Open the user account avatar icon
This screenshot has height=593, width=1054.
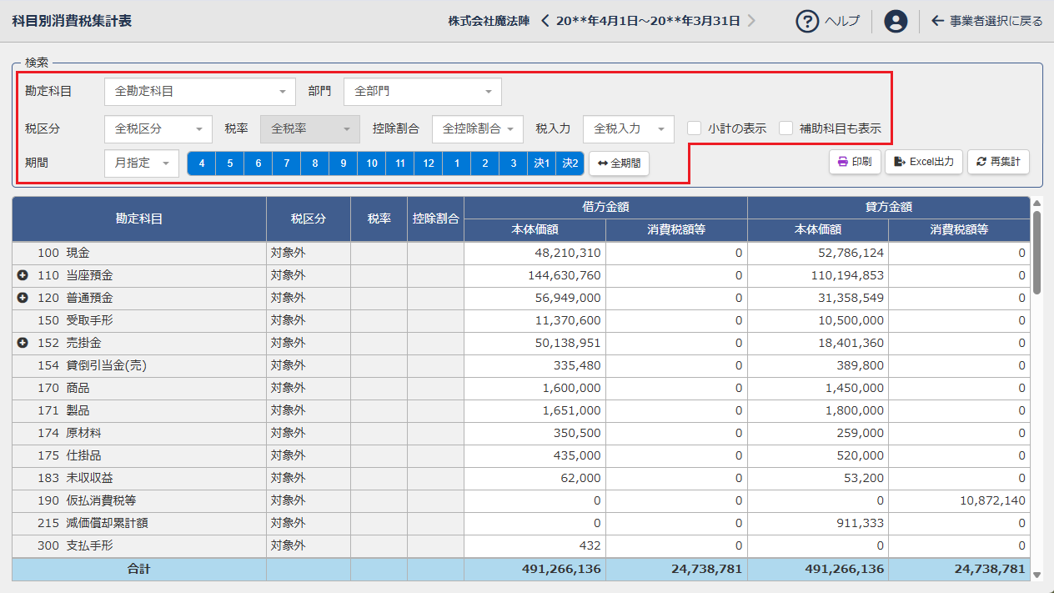tap(896, 21)
